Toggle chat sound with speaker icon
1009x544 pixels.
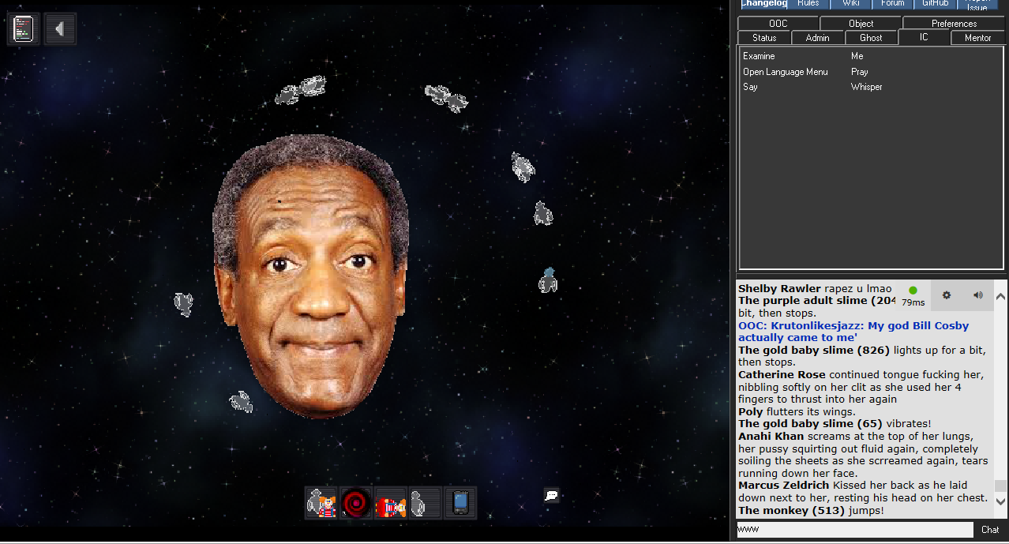977,295
